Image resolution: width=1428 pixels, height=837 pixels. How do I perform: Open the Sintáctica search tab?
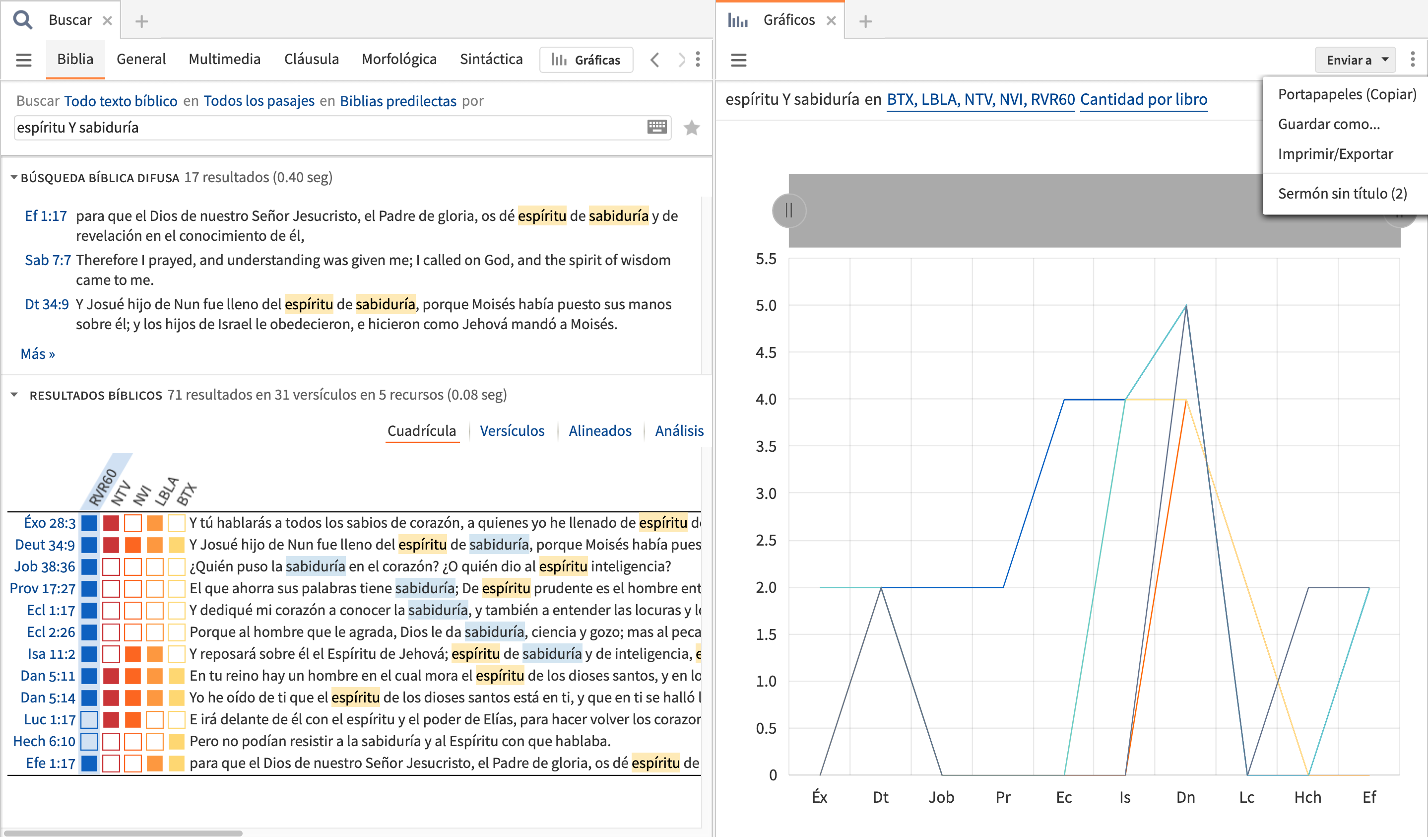tap(491, 59)
